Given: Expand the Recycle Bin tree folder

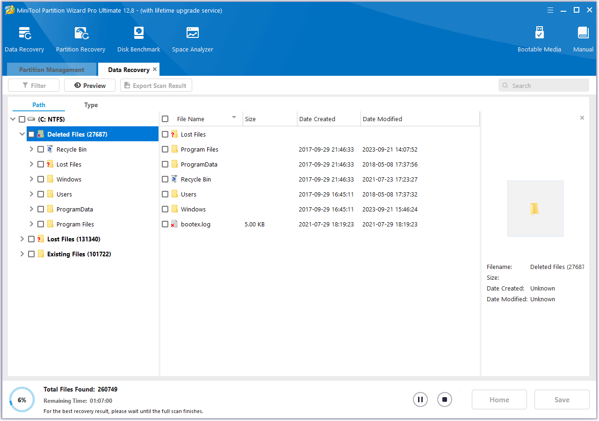Looking at the screenshot, I should tap(31, 149).
